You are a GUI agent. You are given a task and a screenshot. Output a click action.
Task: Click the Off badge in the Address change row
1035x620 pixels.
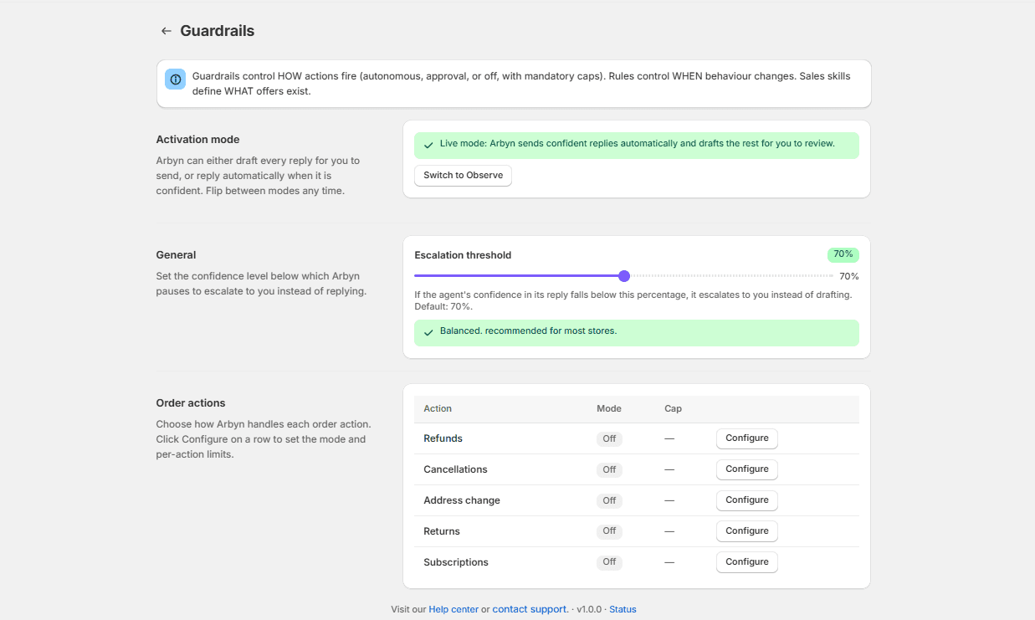609,500
